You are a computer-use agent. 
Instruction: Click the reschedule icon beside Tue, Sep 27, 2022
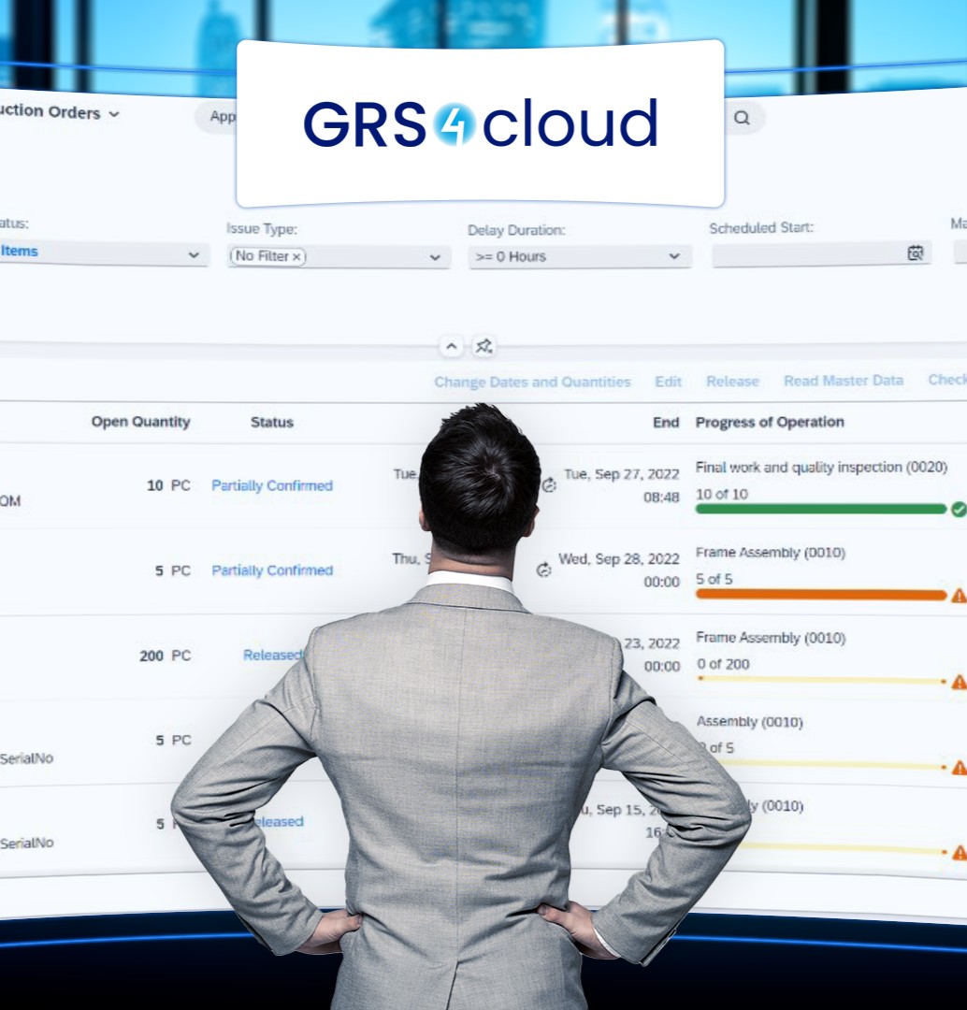(549, 485)
